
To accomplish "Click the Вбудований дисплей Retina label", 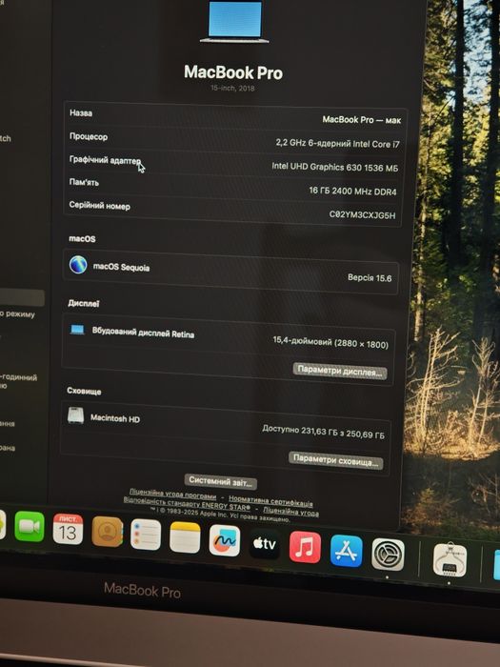I will pos(143,333).
